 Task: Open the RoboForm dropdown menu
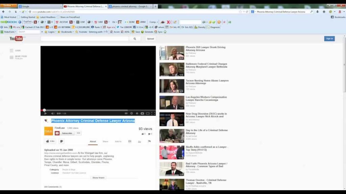(8, 32)
